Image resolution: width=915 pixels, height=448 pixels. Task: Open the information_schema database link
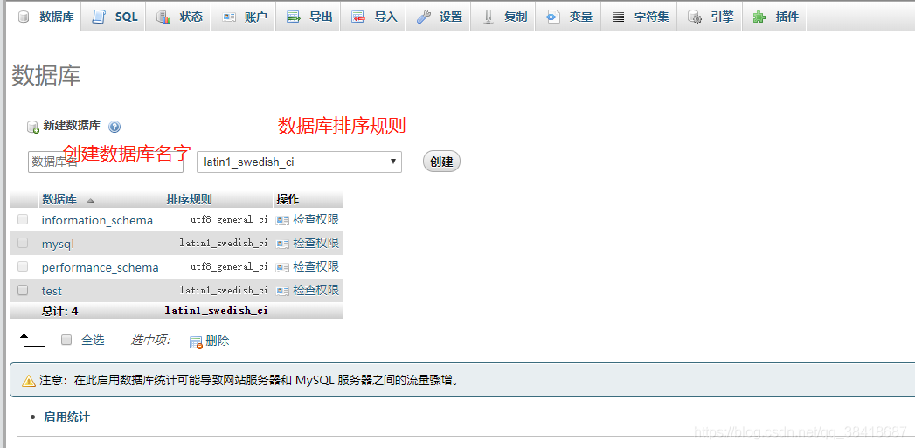(x=97, y=220)
